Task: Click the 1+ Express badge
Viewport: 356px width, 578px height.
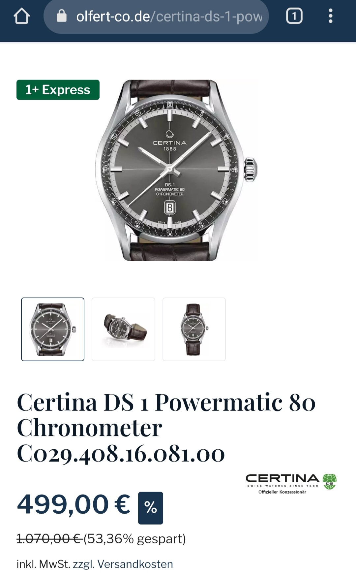Action: click(x=58, y=90)
